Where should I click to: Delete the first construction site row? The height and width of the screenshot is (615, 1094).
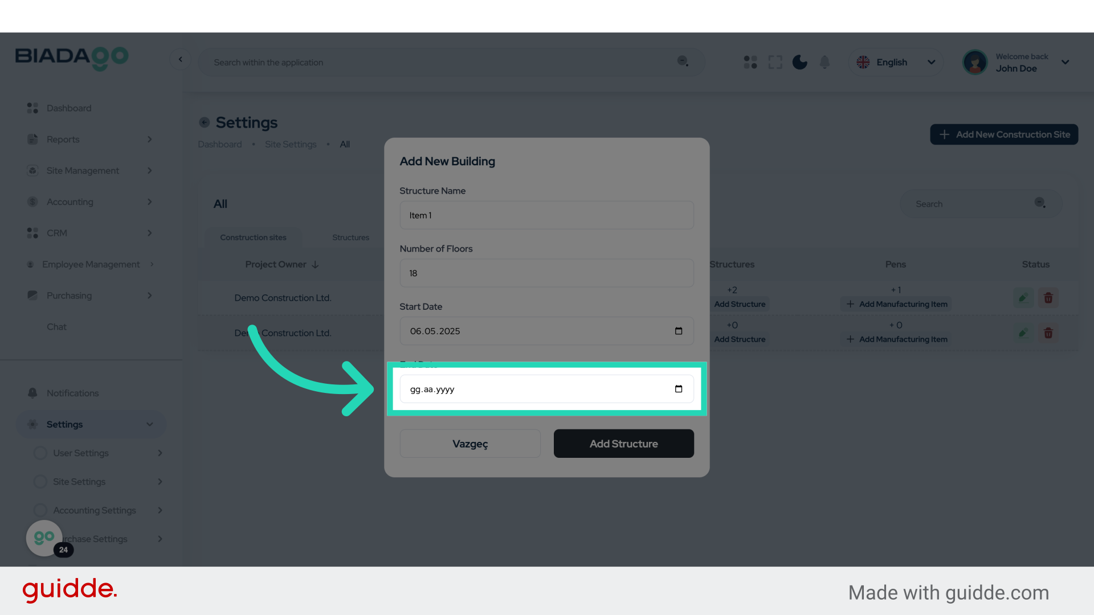(1048, 298)
